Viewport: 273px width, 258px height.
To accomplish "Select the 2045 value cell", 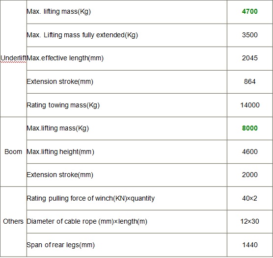I will point(249,58).
